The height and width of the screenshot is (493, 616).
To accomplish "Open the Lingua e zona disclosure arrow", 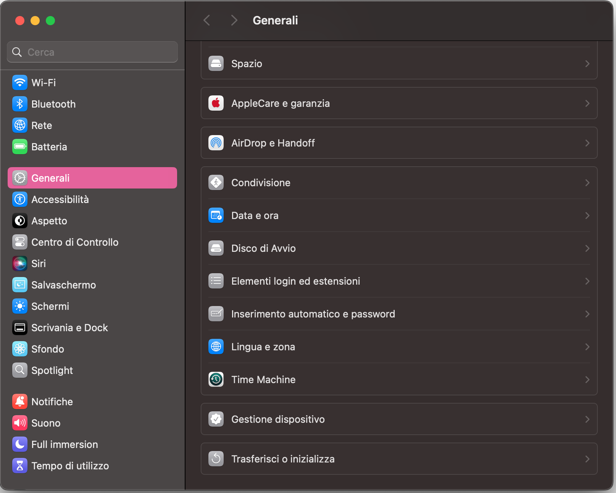I will click(x=587, y=346).
